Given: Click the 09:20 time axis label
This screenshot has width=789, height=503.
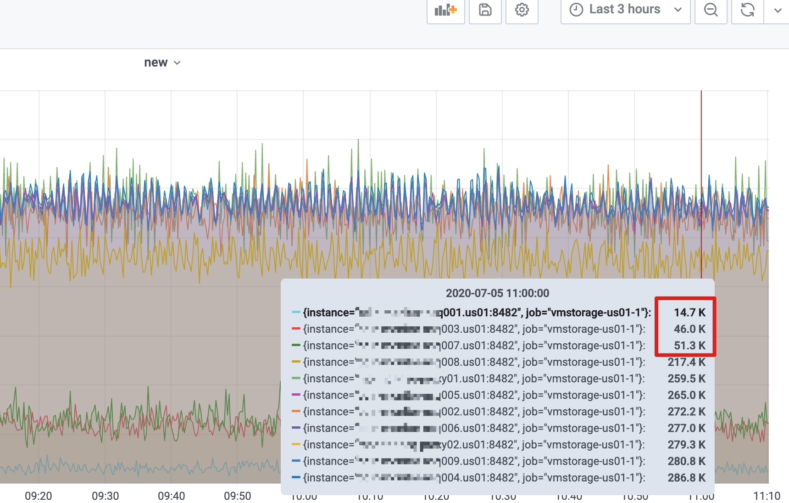Looking at the screenshot, I should tap(39, 496).
